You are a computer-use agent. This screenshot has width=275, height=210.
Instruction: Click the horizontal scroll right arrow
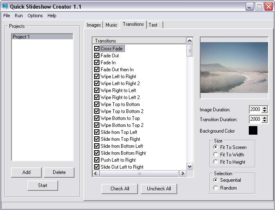(x=183, y=174)
